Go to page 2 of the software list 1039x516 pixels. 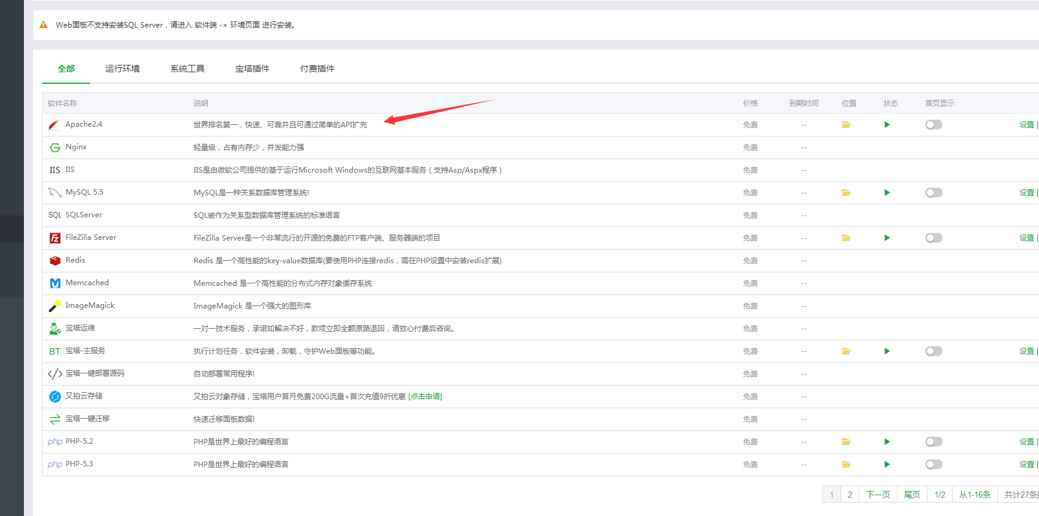tap(850, 495)
